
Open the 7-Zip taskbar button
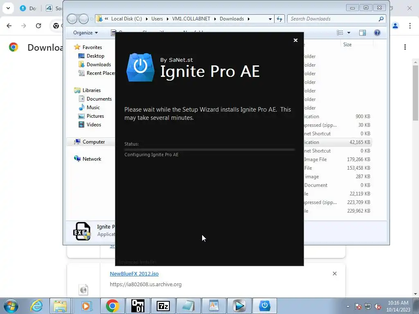point(163,306)
